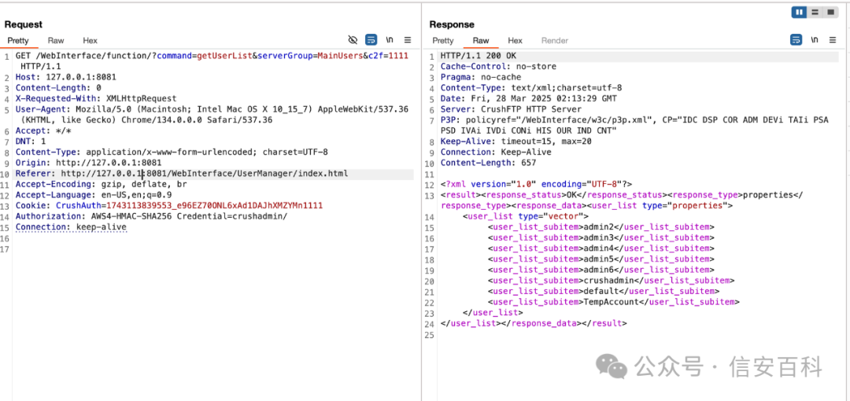The width and height of the screenshot is (850, 401).
Task: Open the Response panel hamburger menu
Action: click(833, 40)
